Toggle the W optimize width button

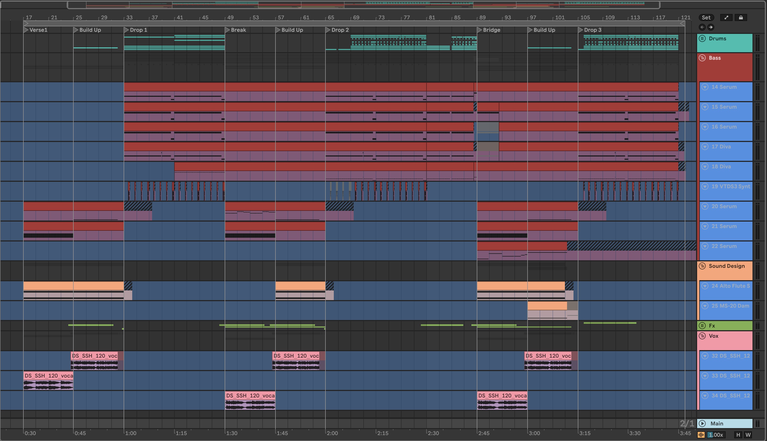coord(748,435)
